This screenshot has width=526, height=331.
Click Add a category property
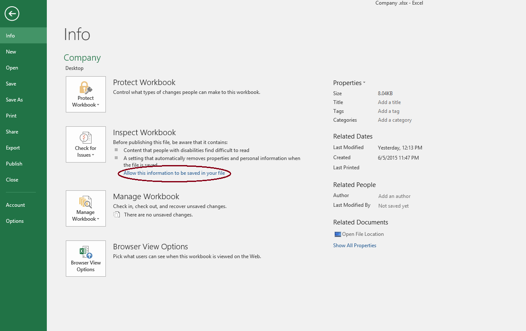[x=394, y=120]
